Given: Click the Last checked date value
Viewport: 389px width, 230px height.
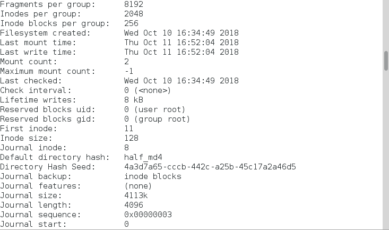Looking at the screenshot, I should pyautogui.click(x=181, y=81).
